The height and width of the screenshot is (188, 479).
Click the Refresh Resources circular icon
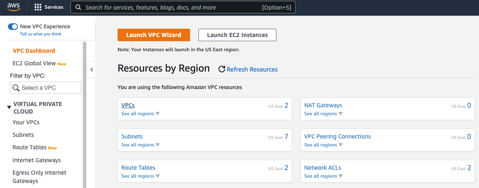[x=222, y=69]
